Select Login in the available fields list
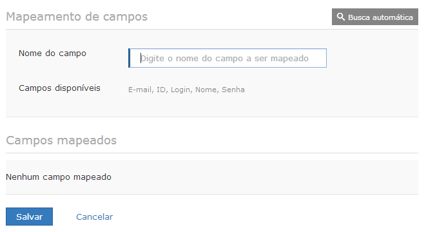Screen dimensions: 426x232 pyautogui.click(x=180, y=90)
